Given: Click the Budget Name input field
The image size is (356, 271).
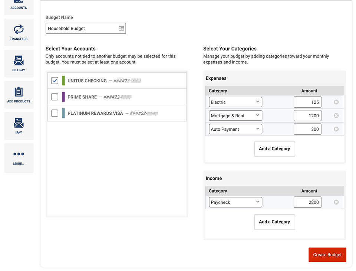Looking at the screenshot, I should point(86,28).
